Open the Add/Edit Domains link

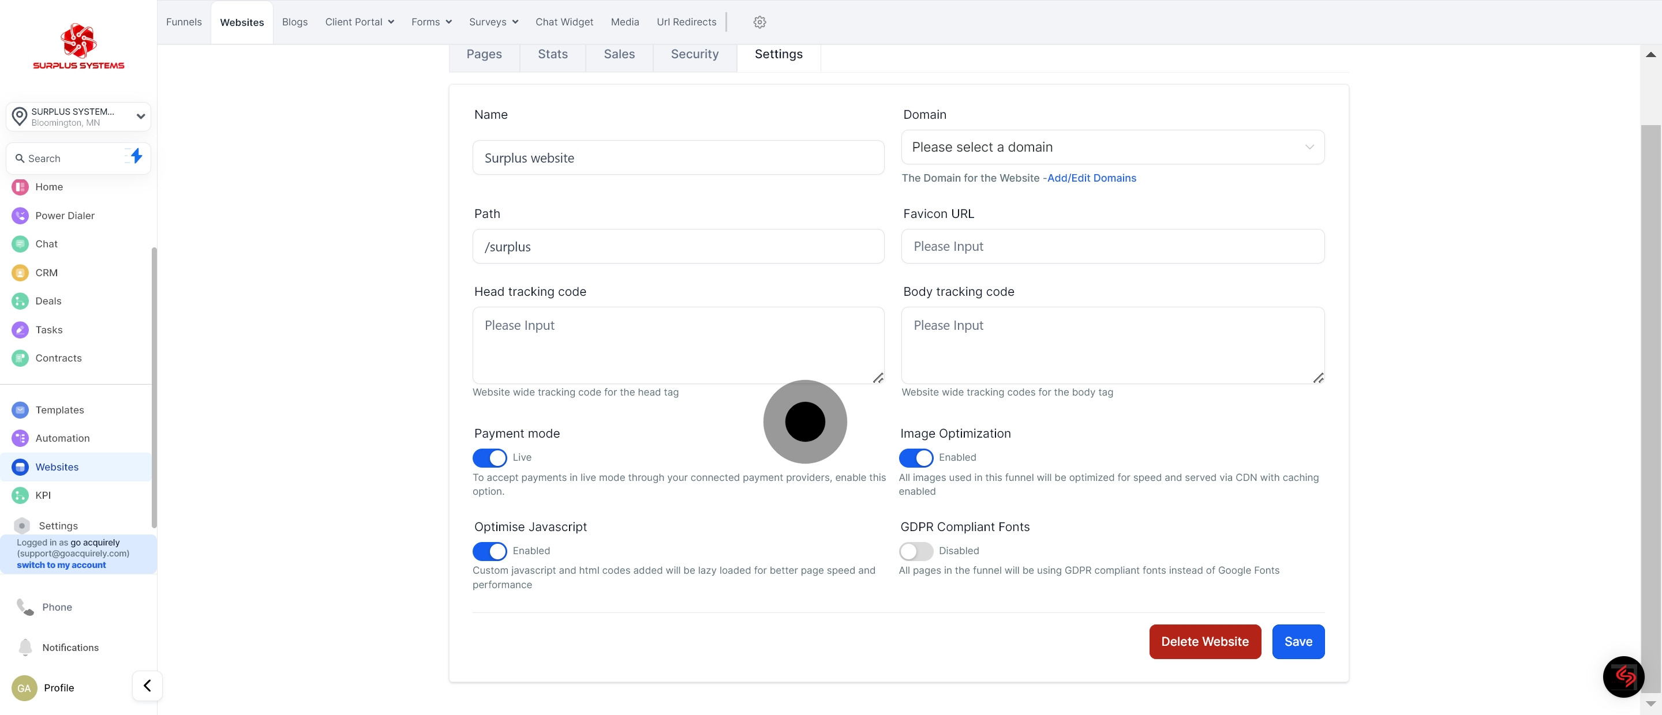click(x=1091, y=178)
